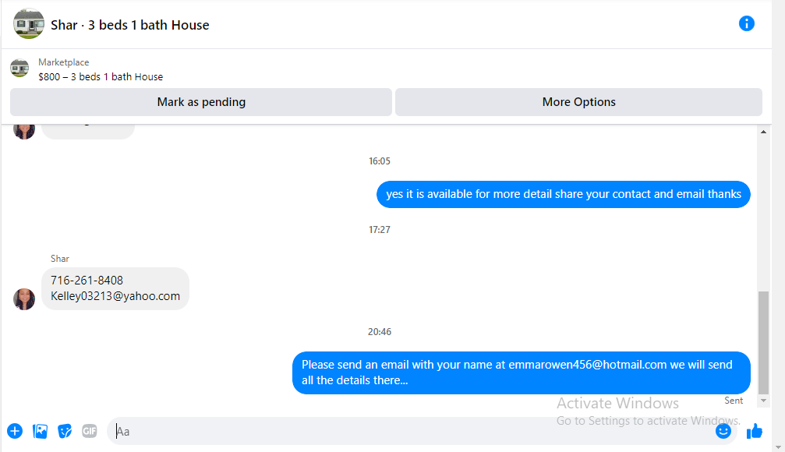Choose a sticker icon
Viewport: 785px width, 452px height.
[65, 431]
